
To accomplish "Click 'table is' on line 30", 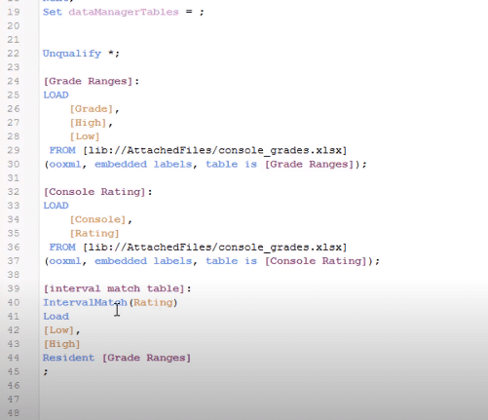I will pyautogui.click(x=231, y=165).
